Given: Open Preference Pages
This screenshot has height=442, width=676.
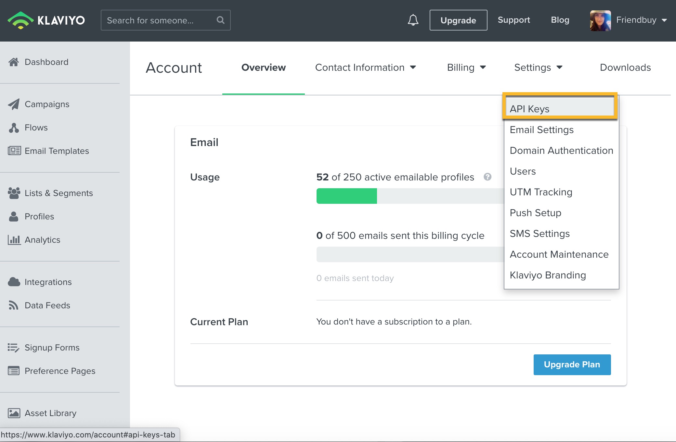Looking at the screenshot, I should pyautogui.click(x=60, y=371).
